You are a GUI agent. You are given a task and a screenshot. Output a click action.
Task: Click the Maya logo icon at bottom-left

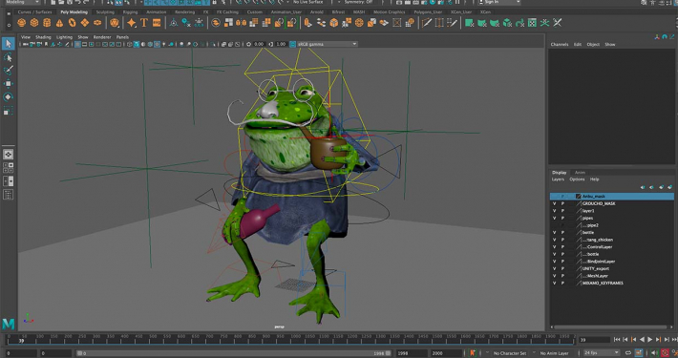[x=9, y=324]
